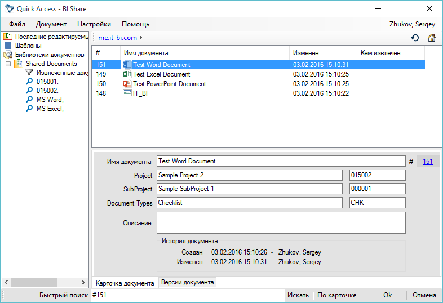
Task: Open the Файл menu
Action: coord(17,24)
